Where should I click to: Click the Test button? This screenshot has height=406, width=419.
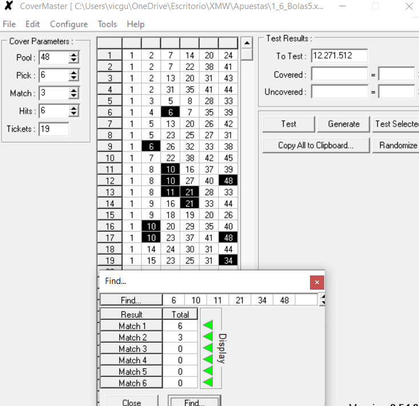pos(289,124)
